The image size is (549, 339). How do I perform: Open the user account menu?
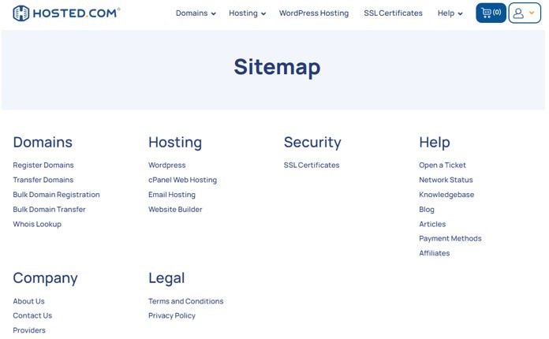click(525, 13)
